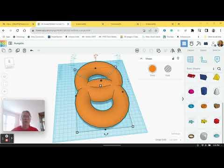
Task: Click the Duplicate and repeat icon
Action: point(17,50)
